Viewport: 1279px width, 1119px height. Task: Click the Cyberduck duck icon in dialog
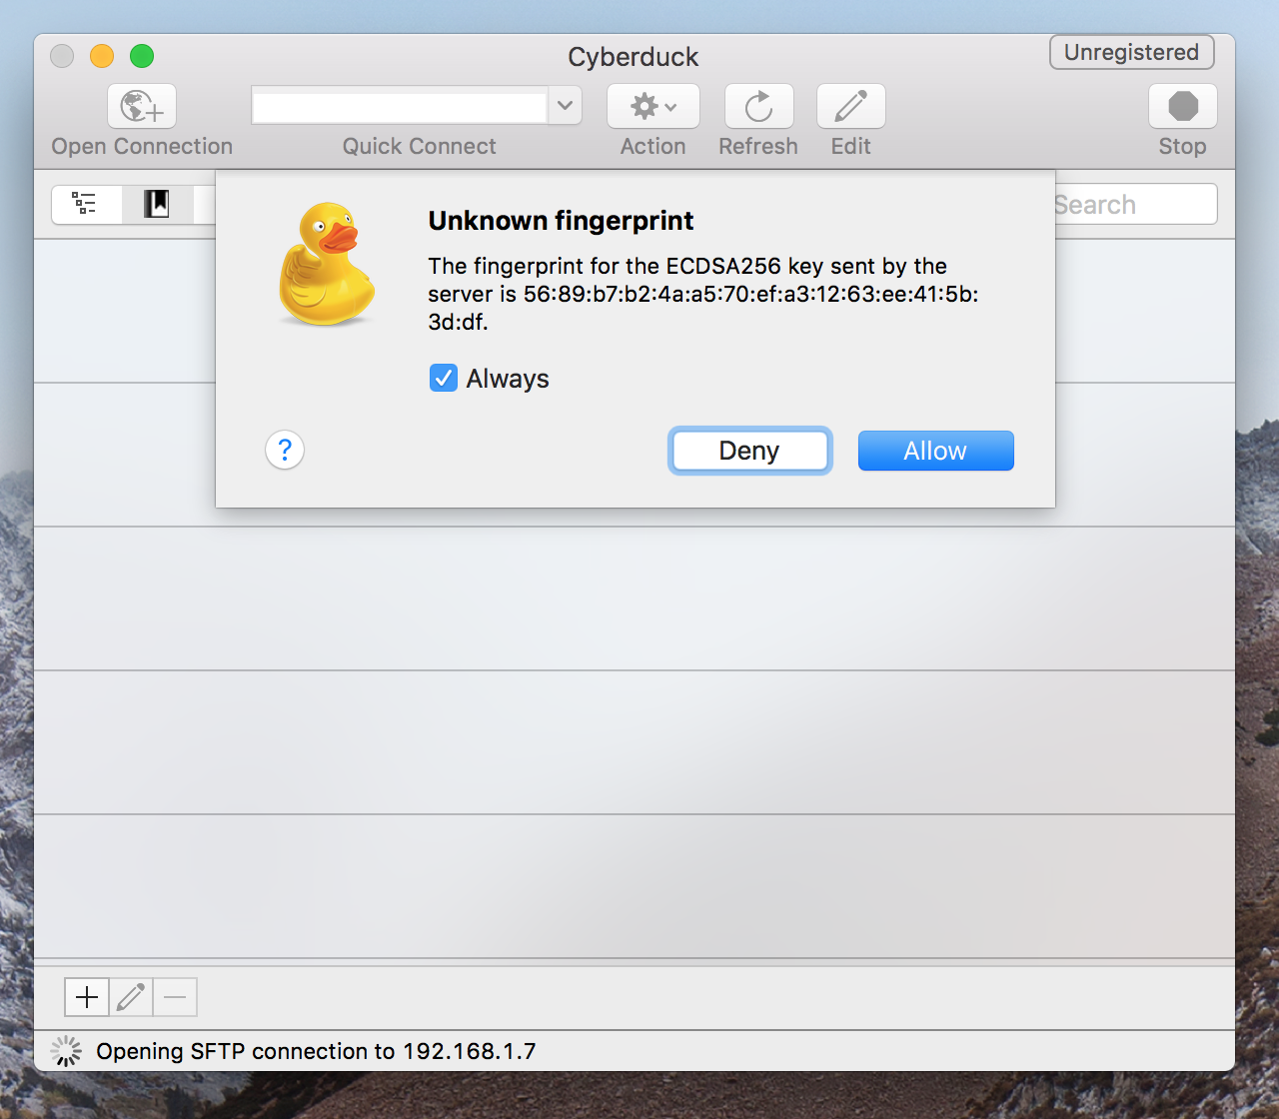327,264
